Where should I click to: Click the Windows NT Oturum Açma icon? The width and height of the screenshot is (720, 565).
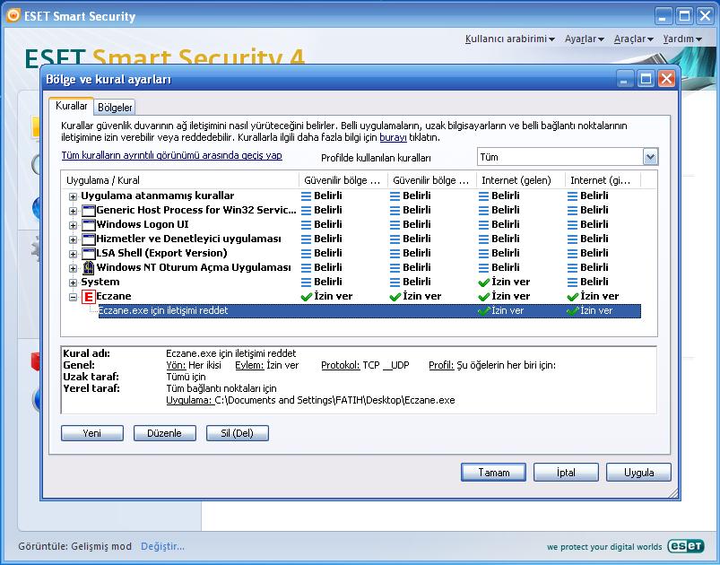click(x=88, y=268)
